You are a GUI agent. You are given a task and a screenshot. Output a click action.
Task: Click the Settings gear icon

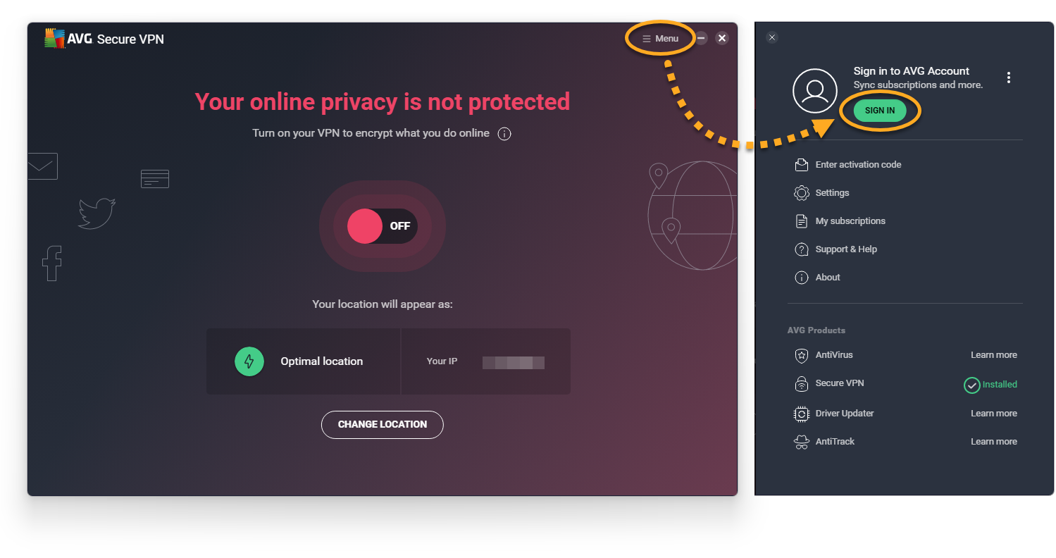pos(801,193)
